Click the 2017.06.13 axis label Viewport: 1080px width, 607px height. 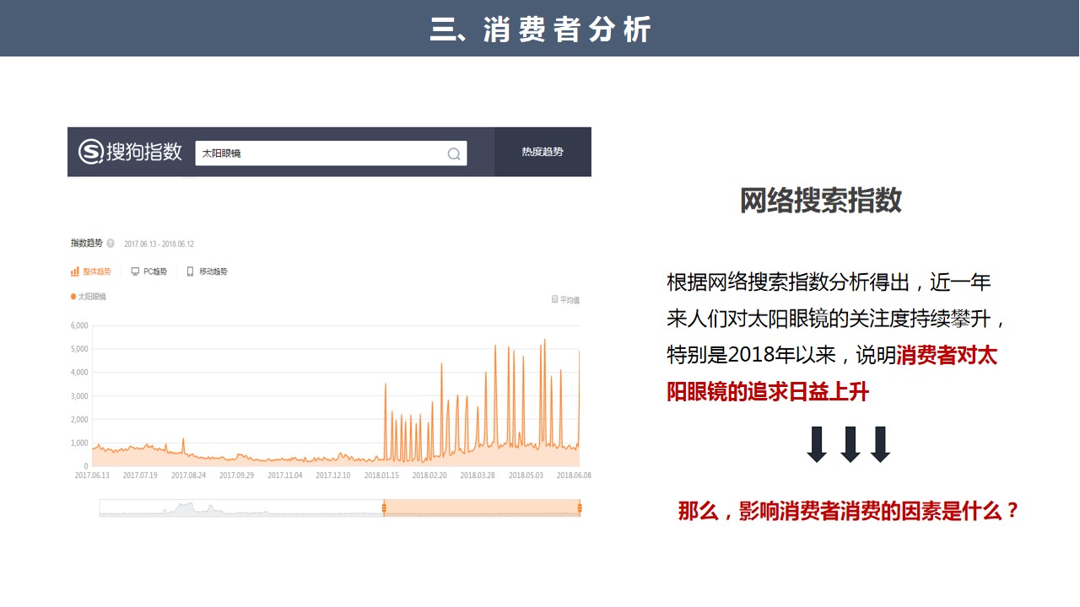(x=92, y=475)
